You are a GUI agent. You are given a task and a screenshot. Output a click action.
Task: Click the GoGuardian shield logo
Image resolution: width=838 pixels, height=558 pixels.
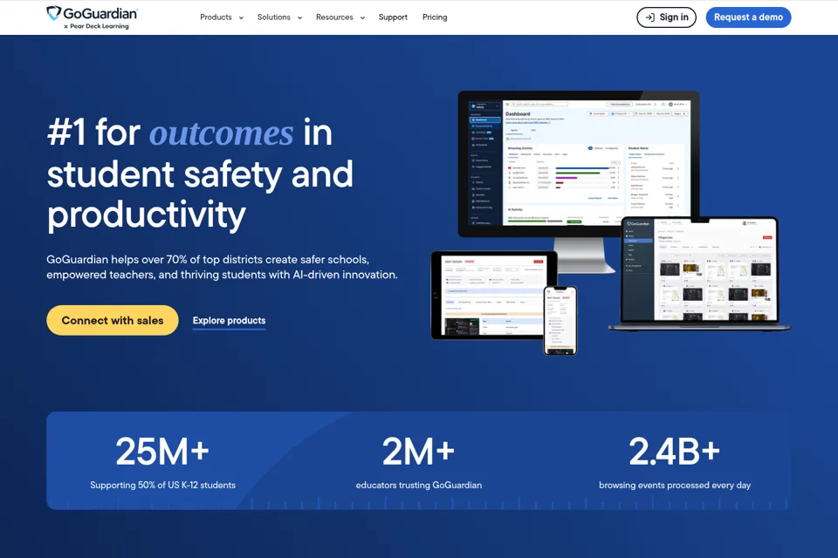tap(53, 13)
